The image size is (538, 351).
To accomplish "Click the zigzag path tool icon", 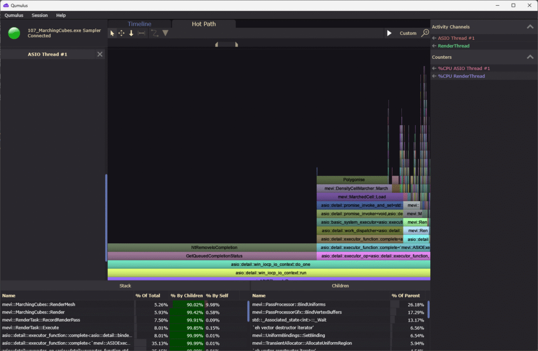I will (x=154, y=33).
